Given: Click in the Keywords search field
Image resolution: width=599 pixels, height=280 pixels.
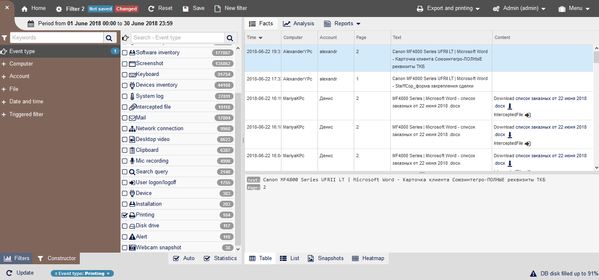Looking at the screenshot, I should point(57,38).
